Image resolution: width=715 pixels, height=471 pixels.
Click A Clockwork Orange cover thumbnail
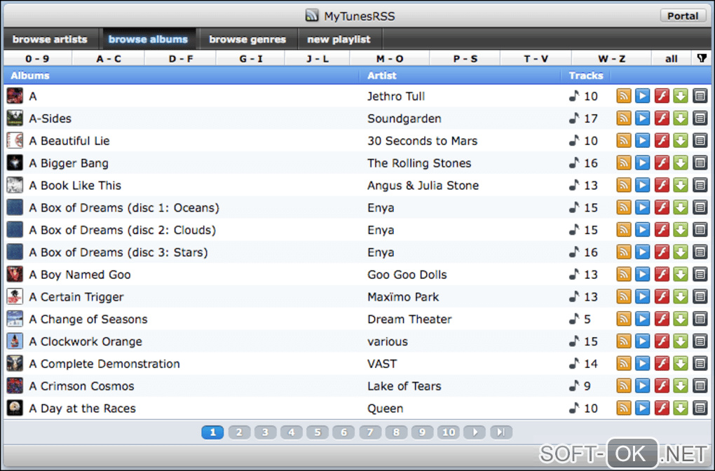[15, 341]
